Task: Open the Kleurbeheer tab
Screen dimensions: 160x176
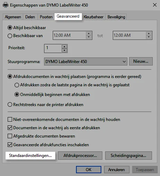Action: click(x=93, y=17)
